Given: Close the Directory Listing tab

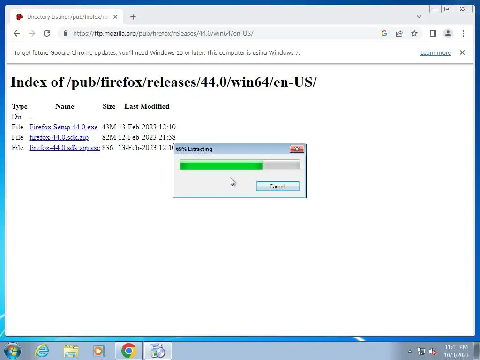Looking at the screenshot, I should click(115, 17).
